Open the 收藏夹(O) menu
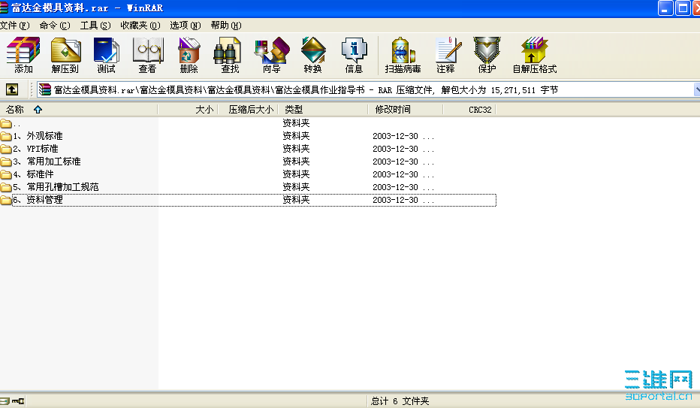700x408 pixels. [x=140, y=26]
